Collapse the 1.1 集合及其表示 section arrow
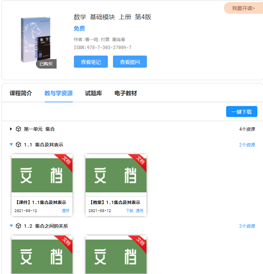This screenshot has width=263, height=274. coord(11,144)
